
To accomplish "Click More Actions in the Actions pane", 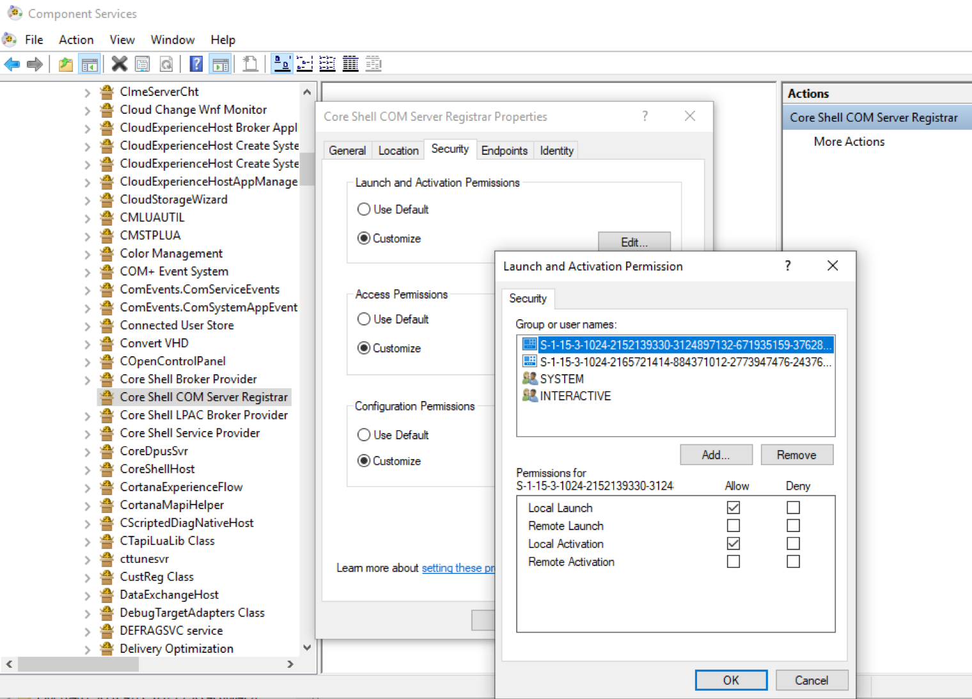I will (x=849, y=142).
